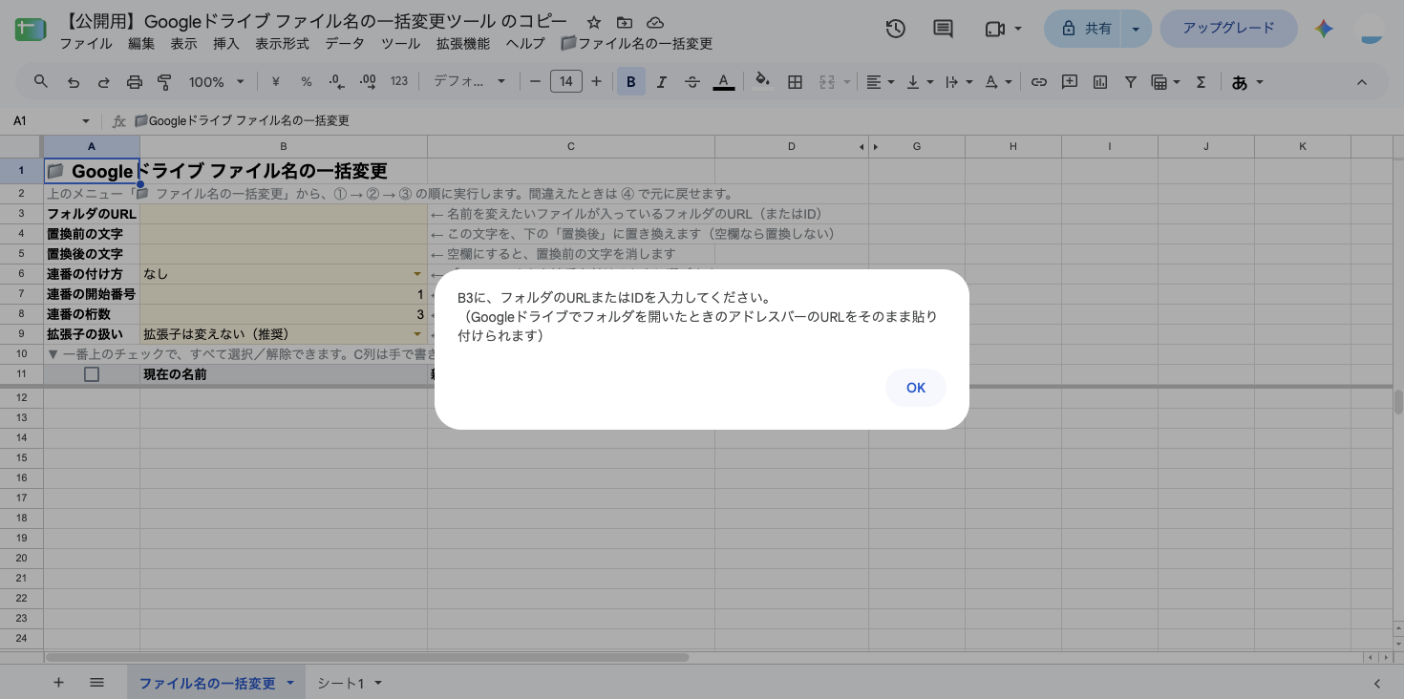Click the create filter funnel icon
Screen dimensions: 1404x699
point(1131,82)
